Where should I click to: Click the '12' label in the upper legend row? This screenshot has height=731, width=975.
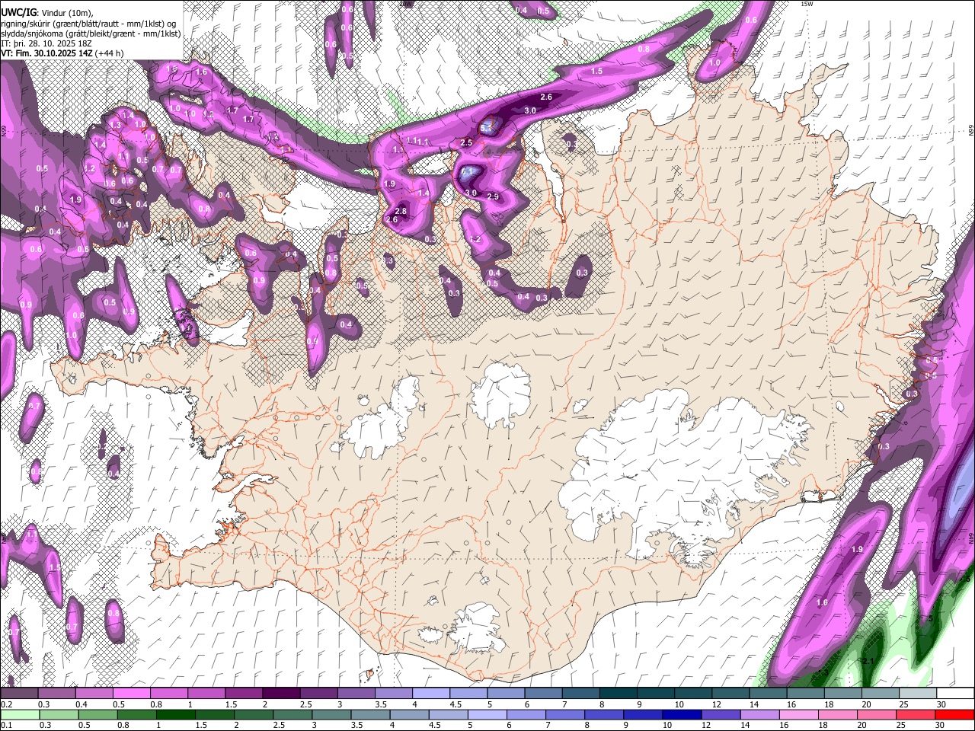tap(717, 704)
